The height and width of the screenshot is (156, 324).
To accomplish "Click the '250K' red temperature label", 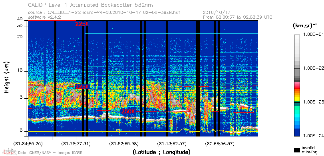I will [128, 111].
